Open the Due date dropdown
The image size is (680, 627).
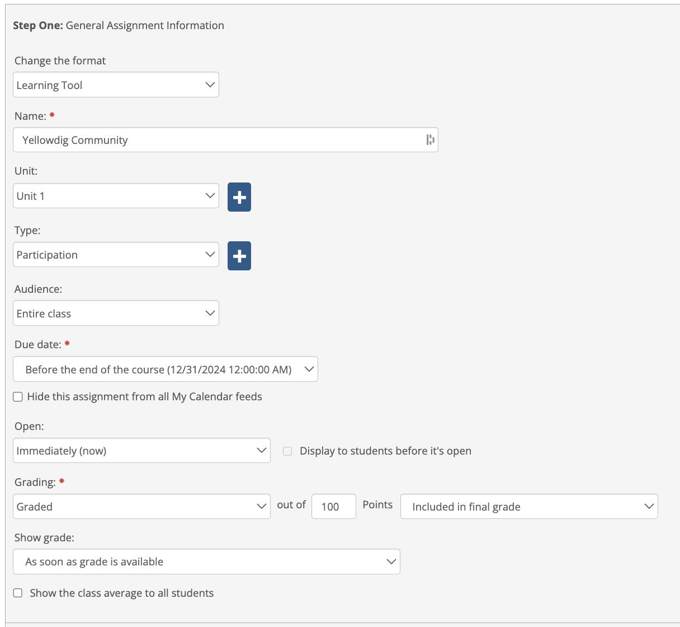(x=165, y=369)
